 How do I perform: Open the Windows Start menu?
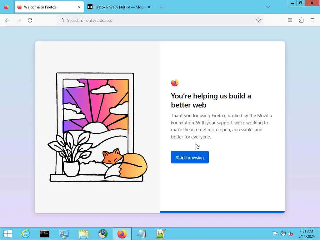[8, 234]
